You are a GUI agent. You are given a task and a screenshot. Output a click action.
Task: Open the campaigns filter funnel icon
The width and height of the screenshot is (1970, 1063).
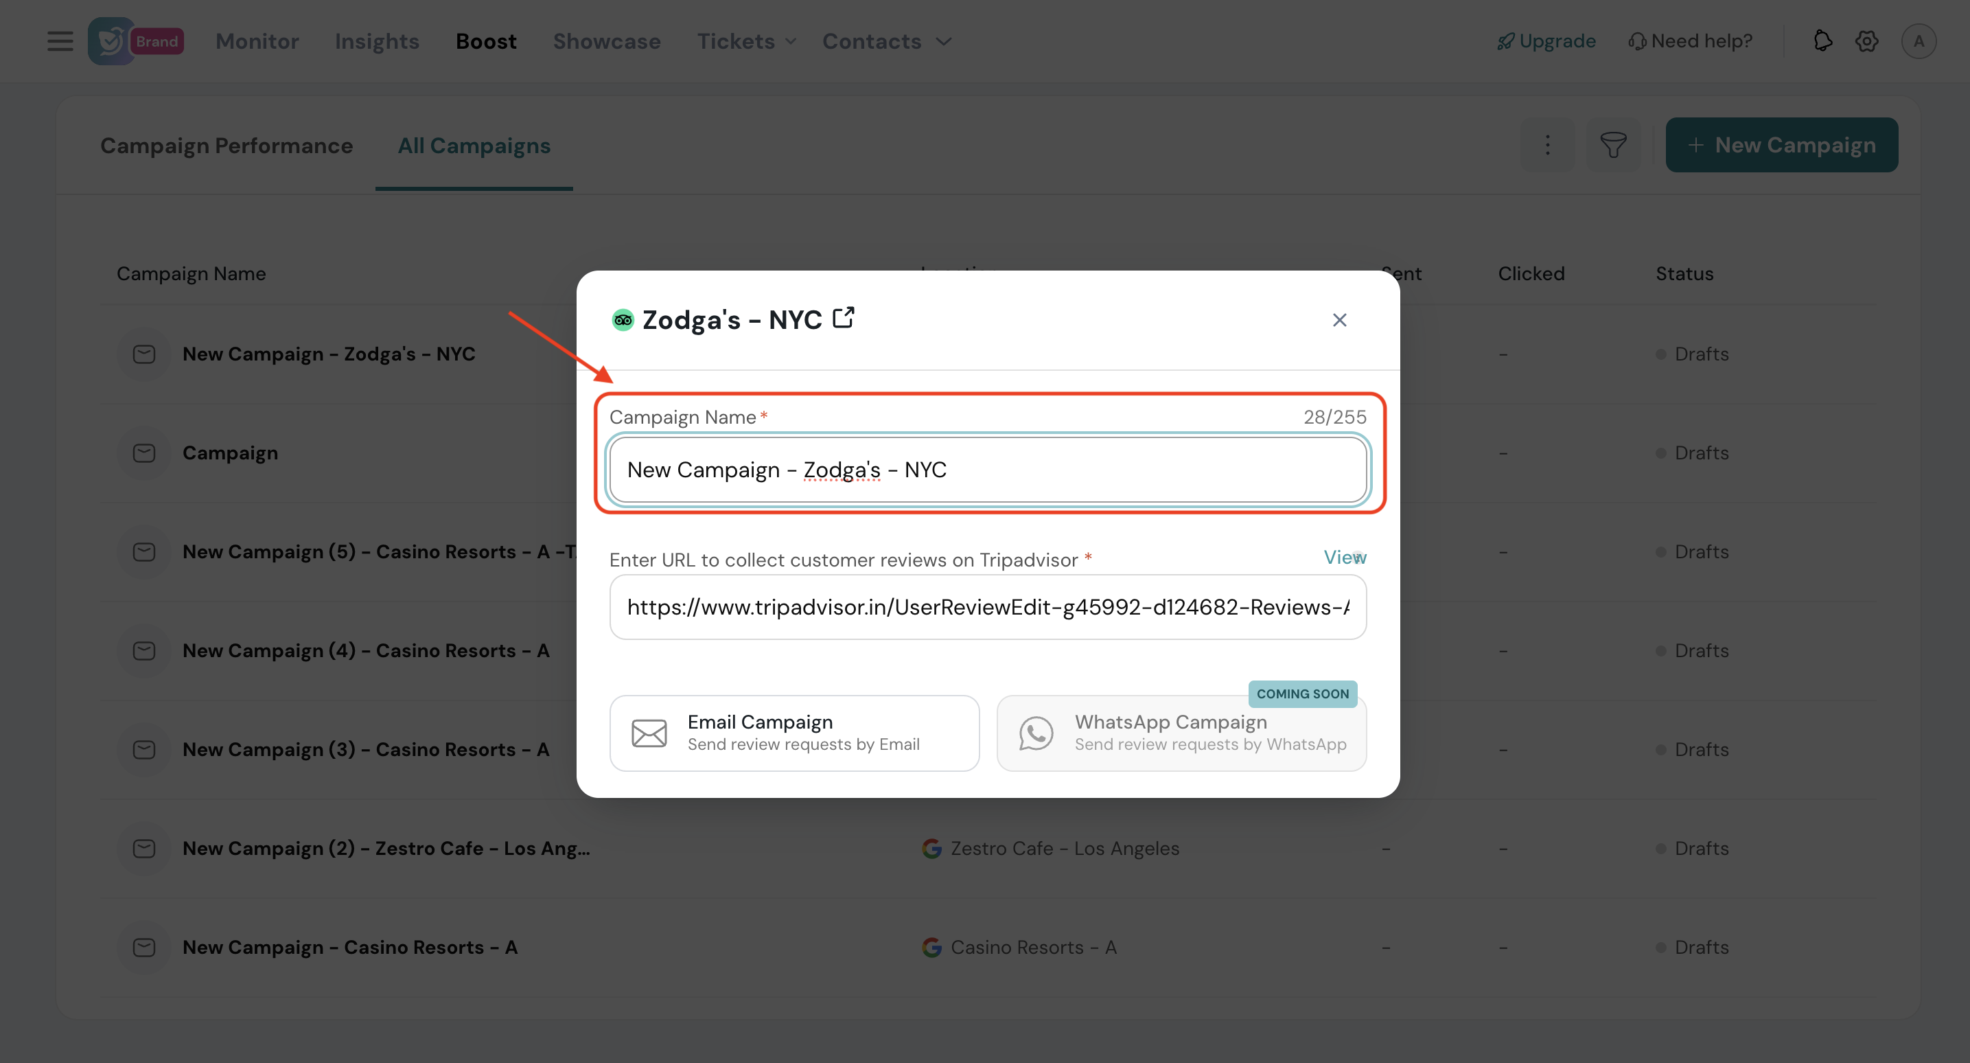coord(1613,145)
